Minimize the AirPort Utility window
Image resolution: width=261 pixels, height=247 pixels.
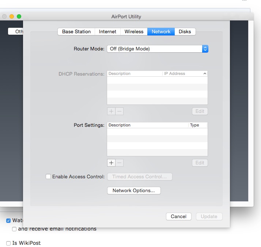click(x=12, y=16)
